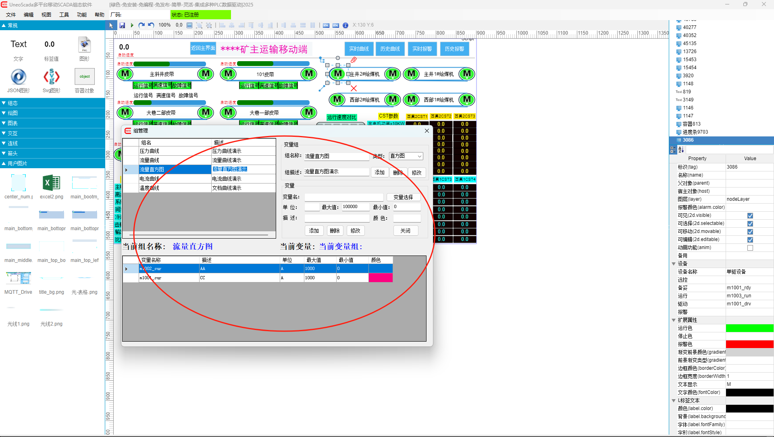Click the 关闭 button in dialog
Viewport: 774px width, 437px height.
(405, 231)
